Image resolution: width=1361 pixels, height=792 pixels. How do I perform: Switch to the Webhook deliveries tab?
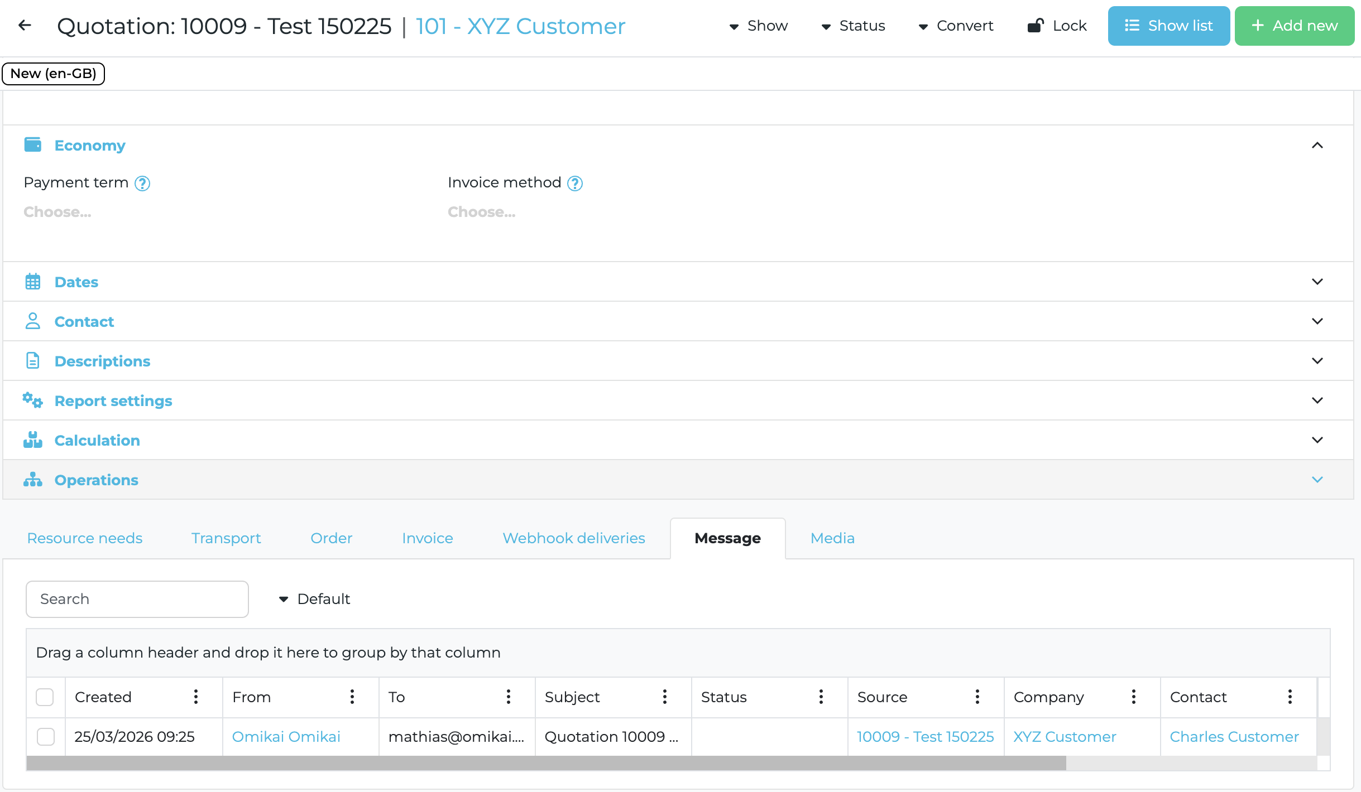coord(574,538)
